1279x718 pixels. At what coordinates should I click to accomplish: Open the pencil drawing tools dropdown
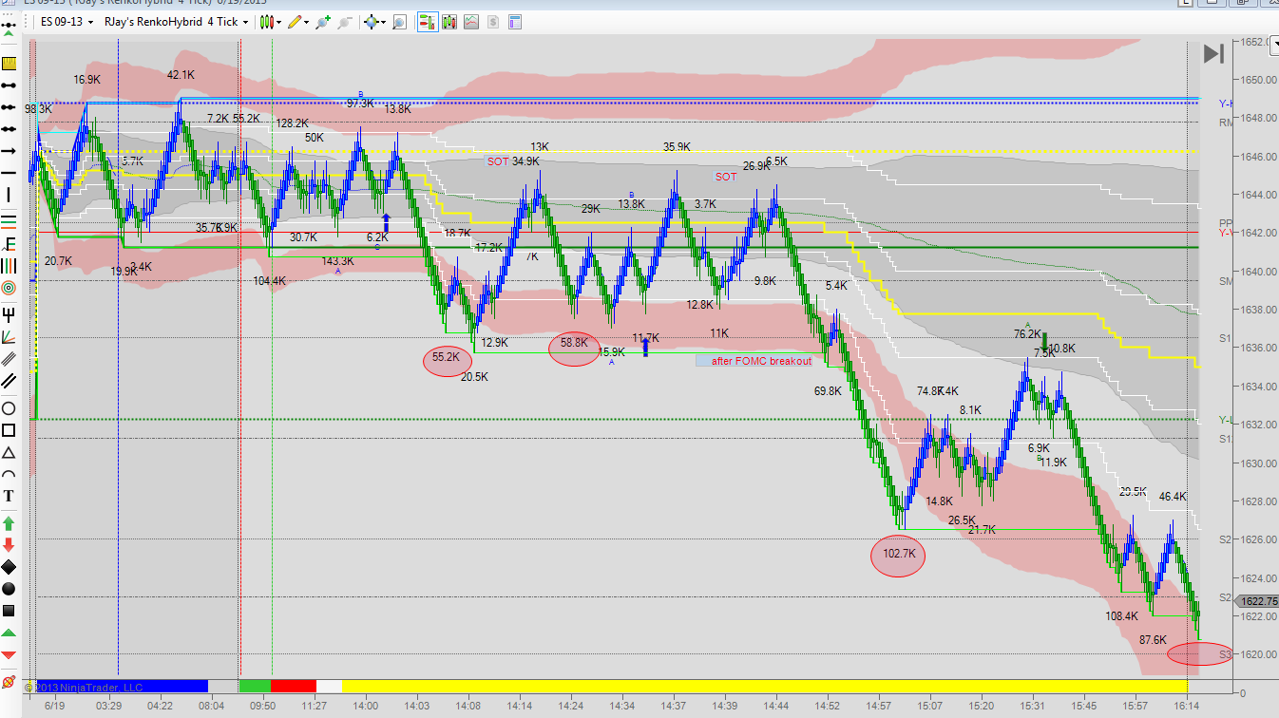pos(297,21)
